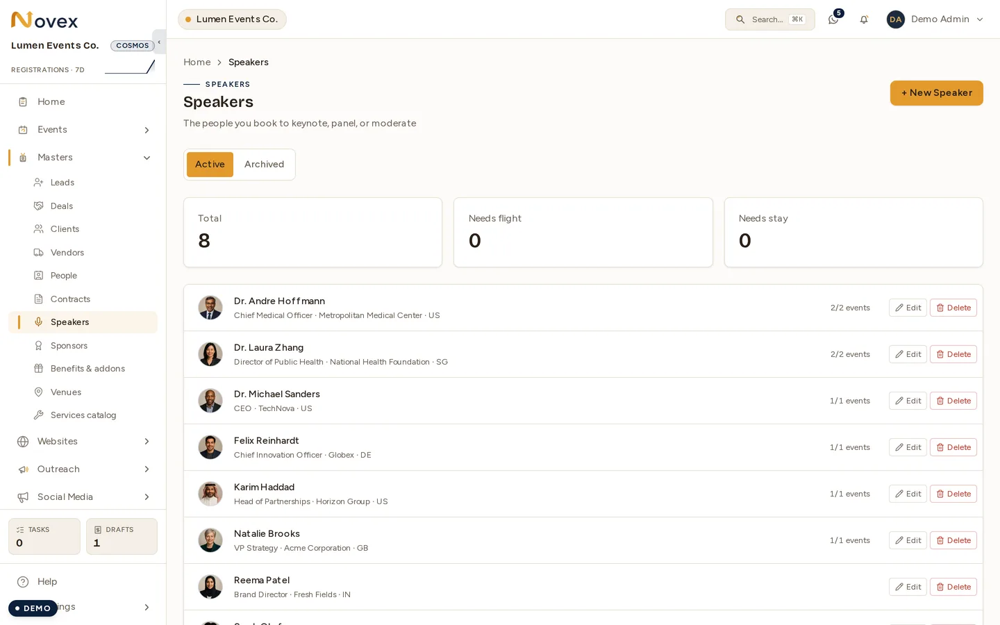Click the Speakers microphone icon in sidebar
Screen dimensions: 1000x625
tap(39, 322)
